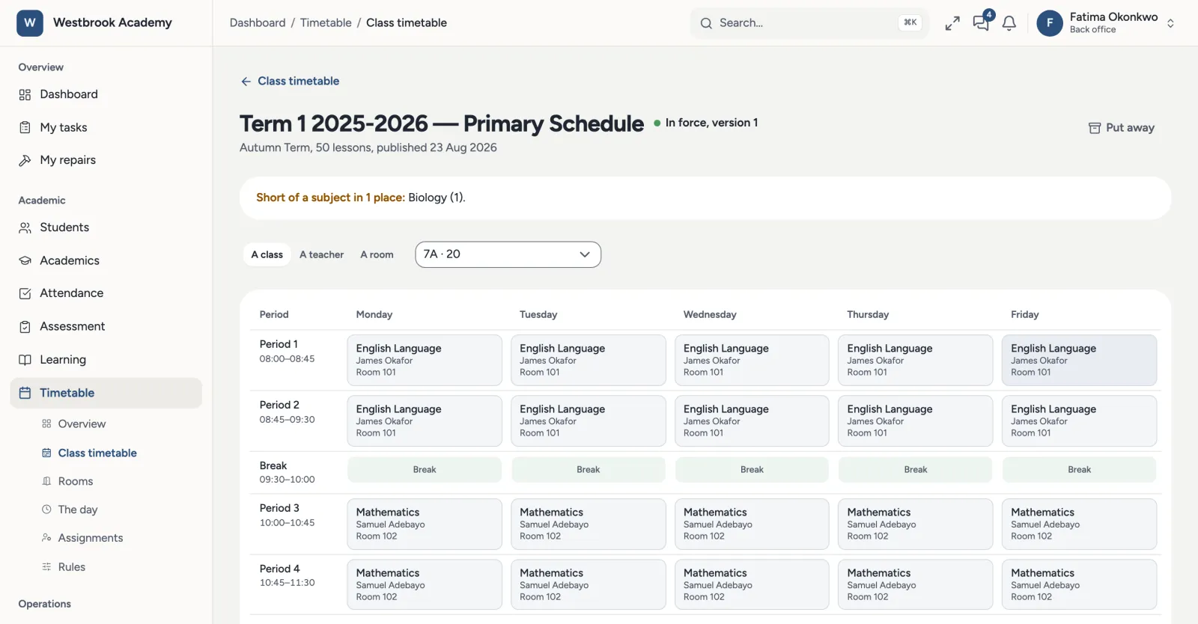Open Attendance in the sidebar

pos(106,293)
